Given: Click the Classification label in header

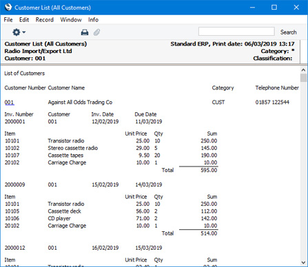Looking at the screenshot, I should (273, 58).
